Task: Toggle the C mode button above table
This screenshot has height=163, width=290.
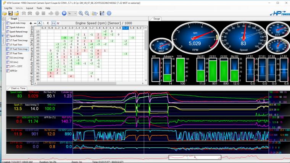Action: pos(48,23)
